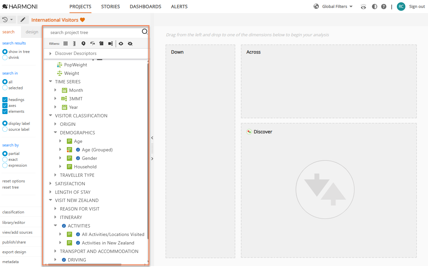This screenshot has width=428, height=267.
Task: Select the scales filter icon in the filter bar
Action: tap(92, 43)
